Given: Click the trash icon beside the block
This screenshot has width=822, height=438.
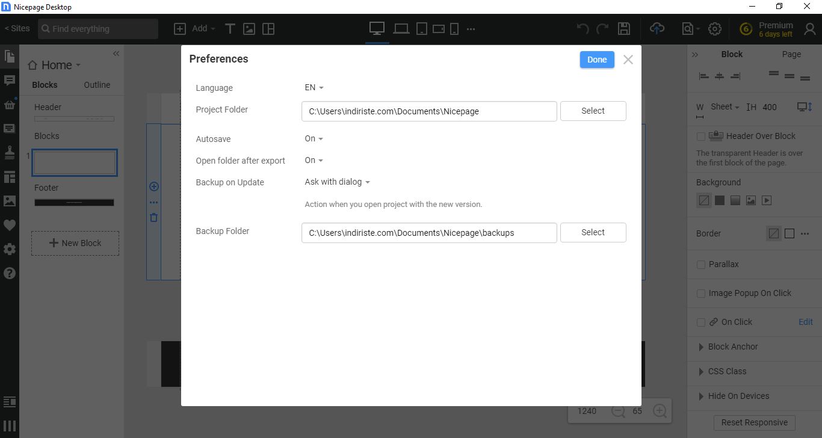Looking at the screenshot, I should (x=153, y=218).
